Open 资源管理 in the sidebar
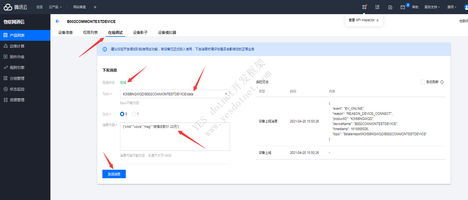Image resolution: width=468 pixels, height=200 pixels. tap(25, 100)
